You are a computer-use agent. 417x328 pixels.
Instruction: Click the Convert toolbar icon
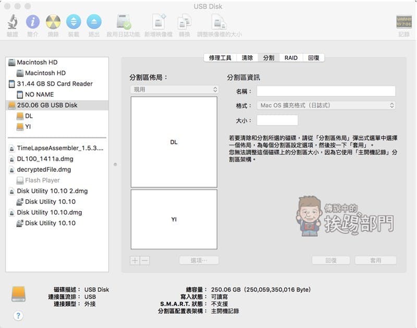pyautogui.click(x=185, y=22)
